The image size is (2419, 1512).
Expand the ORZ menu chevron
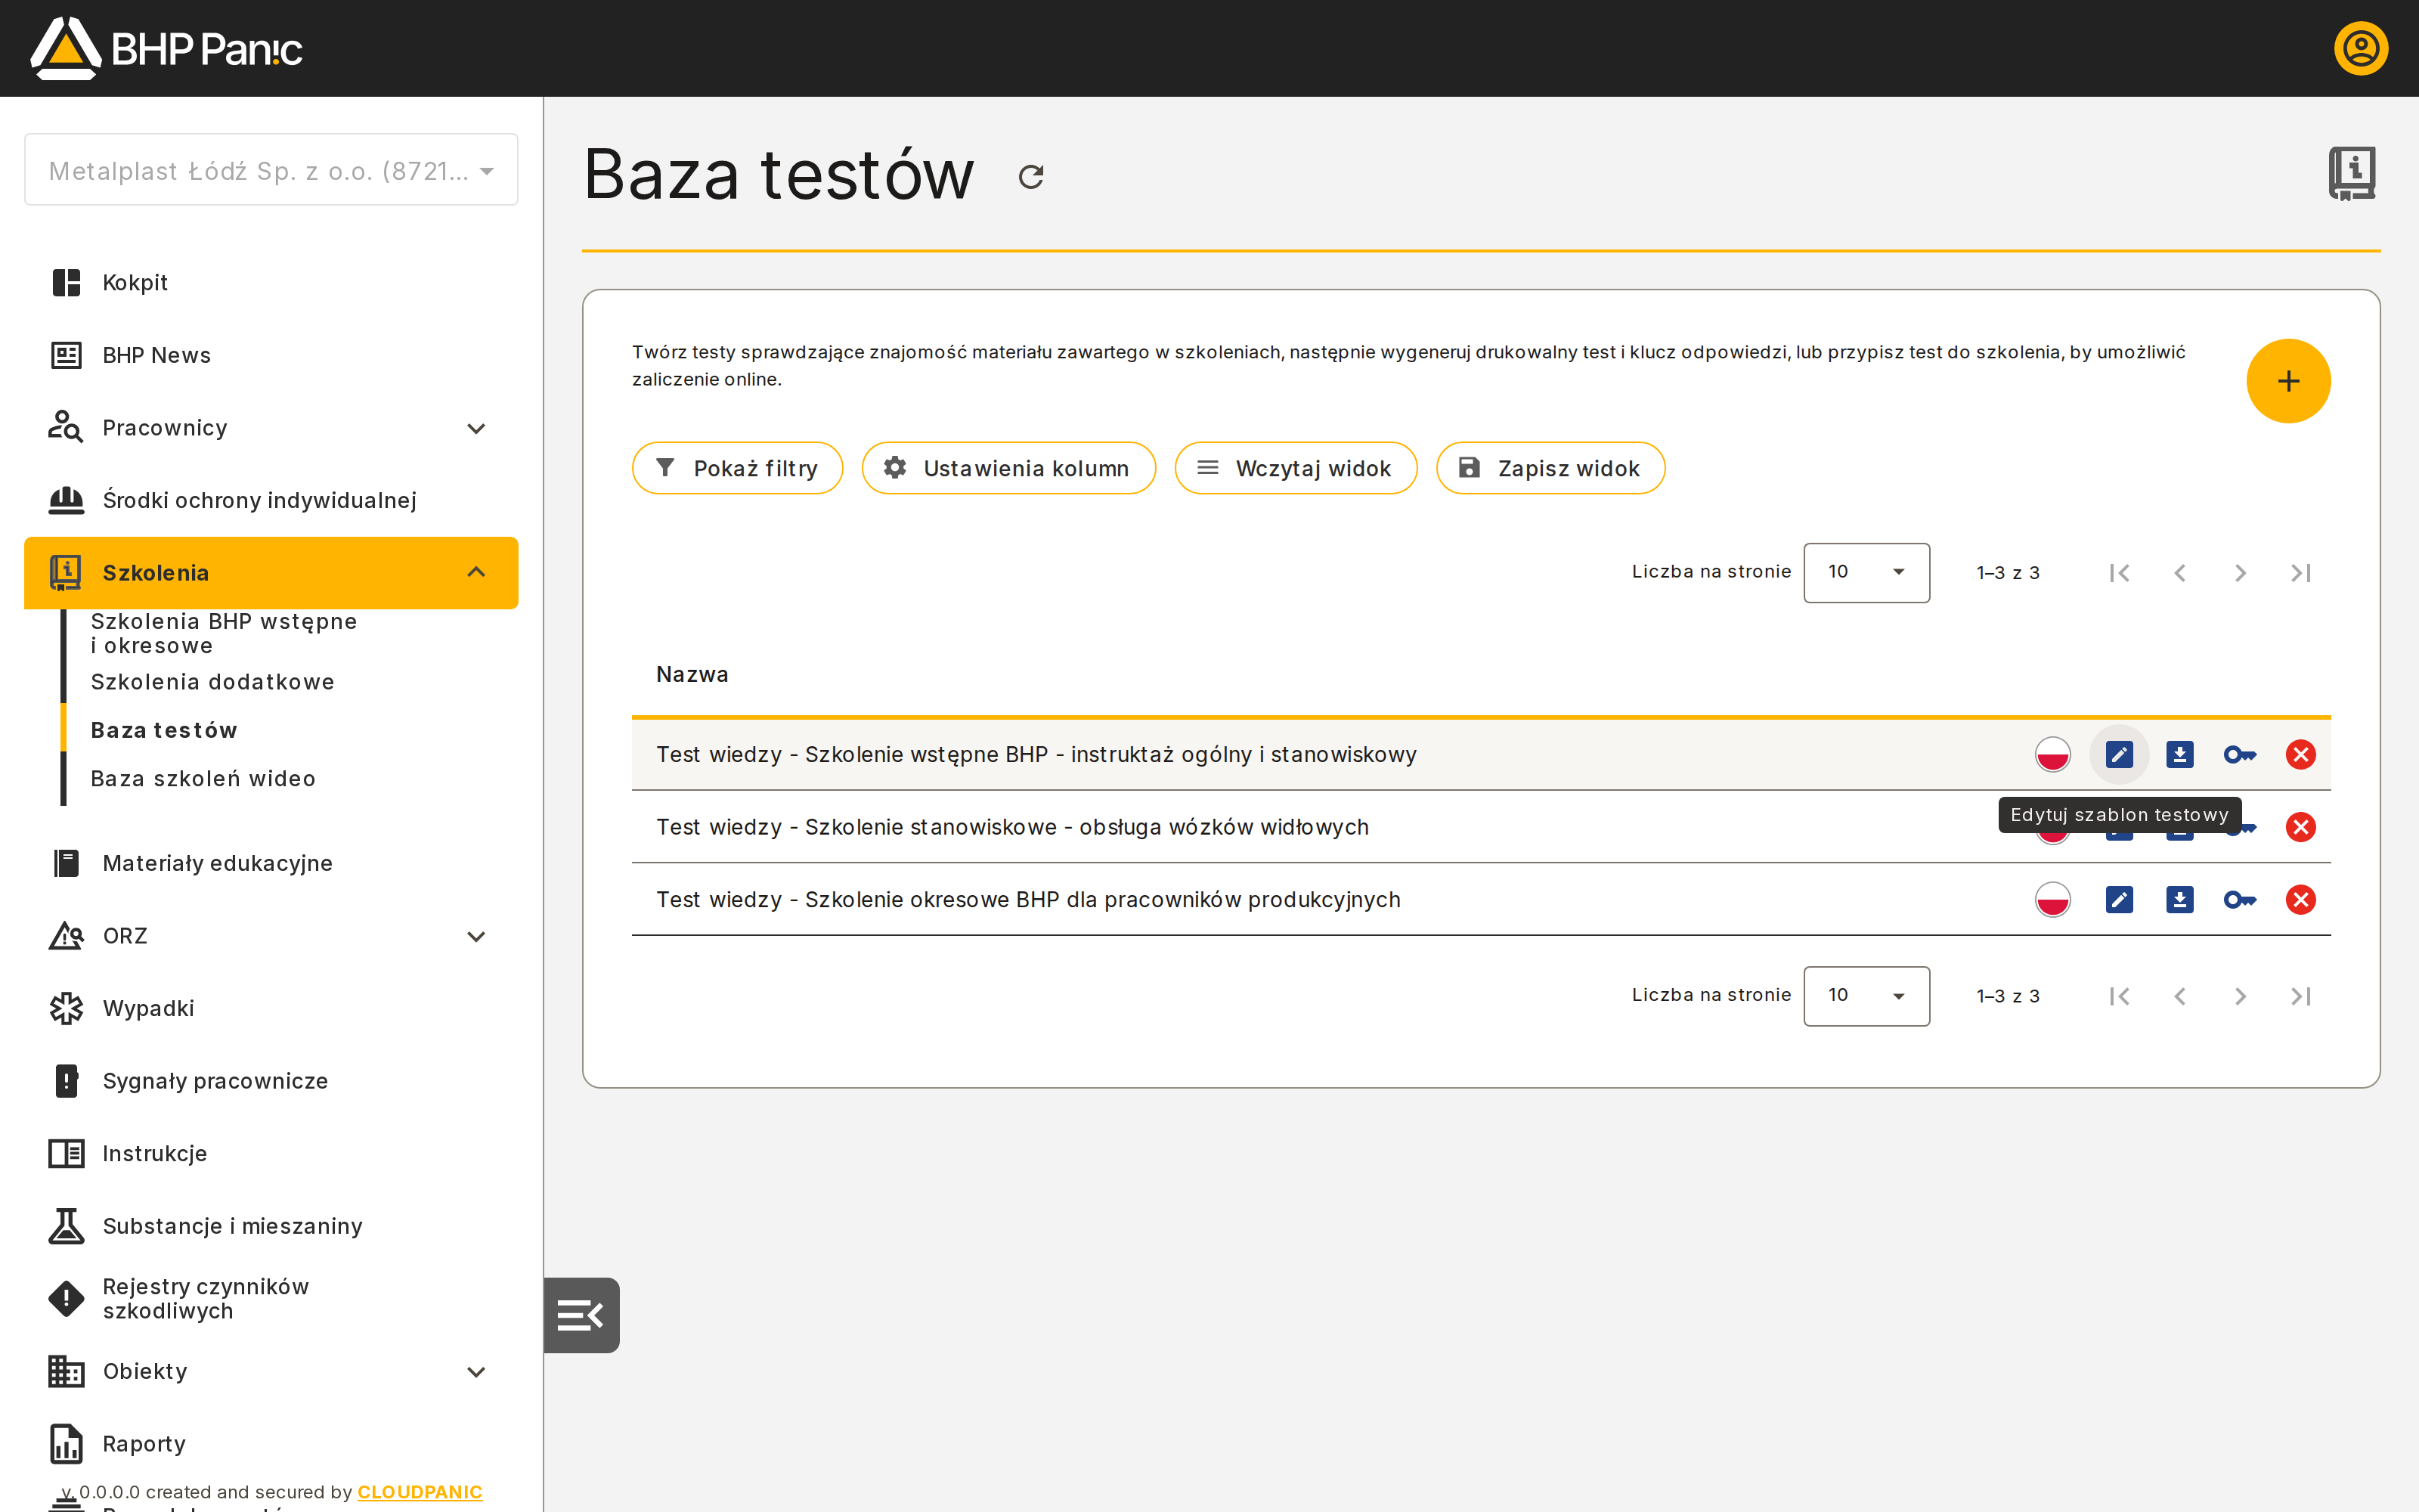click(x=475, y=936)
